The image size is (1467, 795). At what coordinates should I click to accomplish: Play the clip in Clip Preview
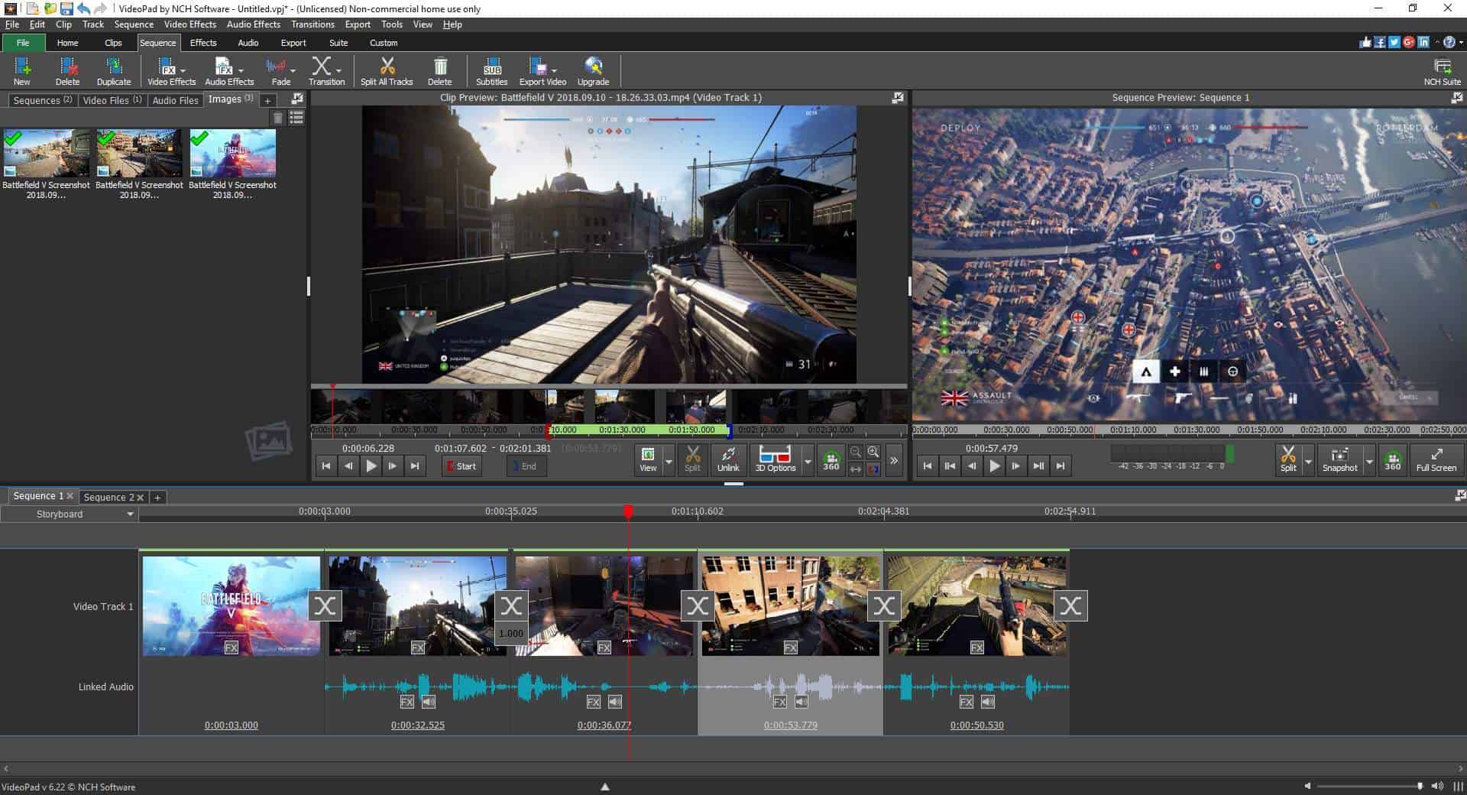pyautogui.click(x=371, y=466)
